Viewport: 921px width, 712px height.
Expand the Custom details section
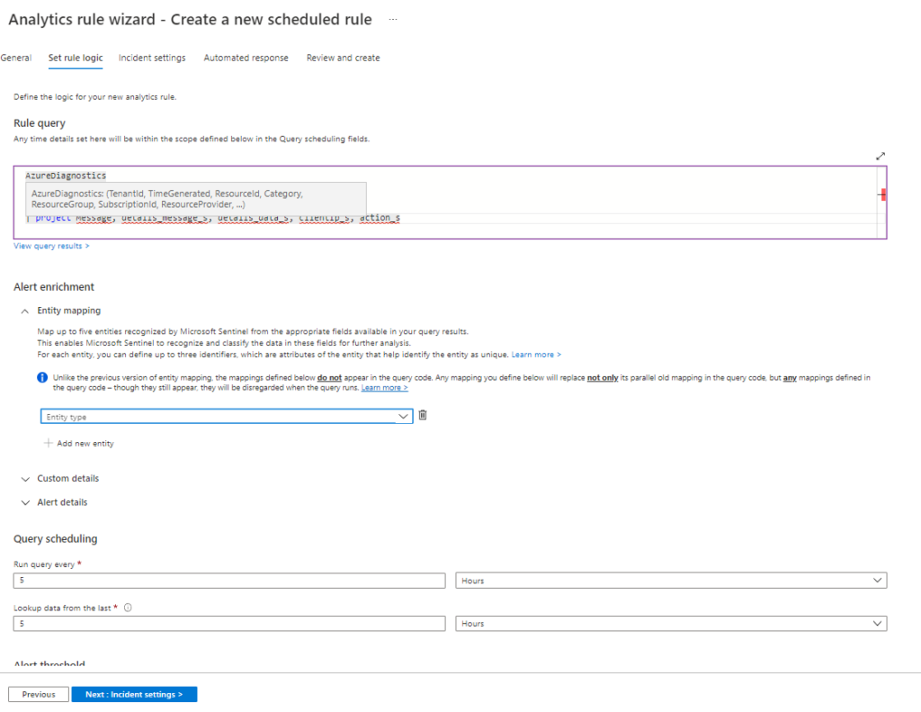[25, 478]
